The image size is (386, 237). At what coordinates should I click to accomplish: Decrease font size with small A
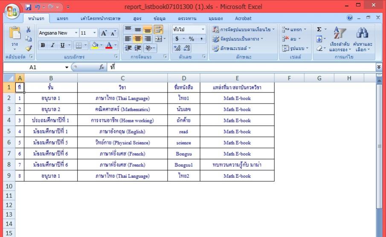tap(113, 33)
